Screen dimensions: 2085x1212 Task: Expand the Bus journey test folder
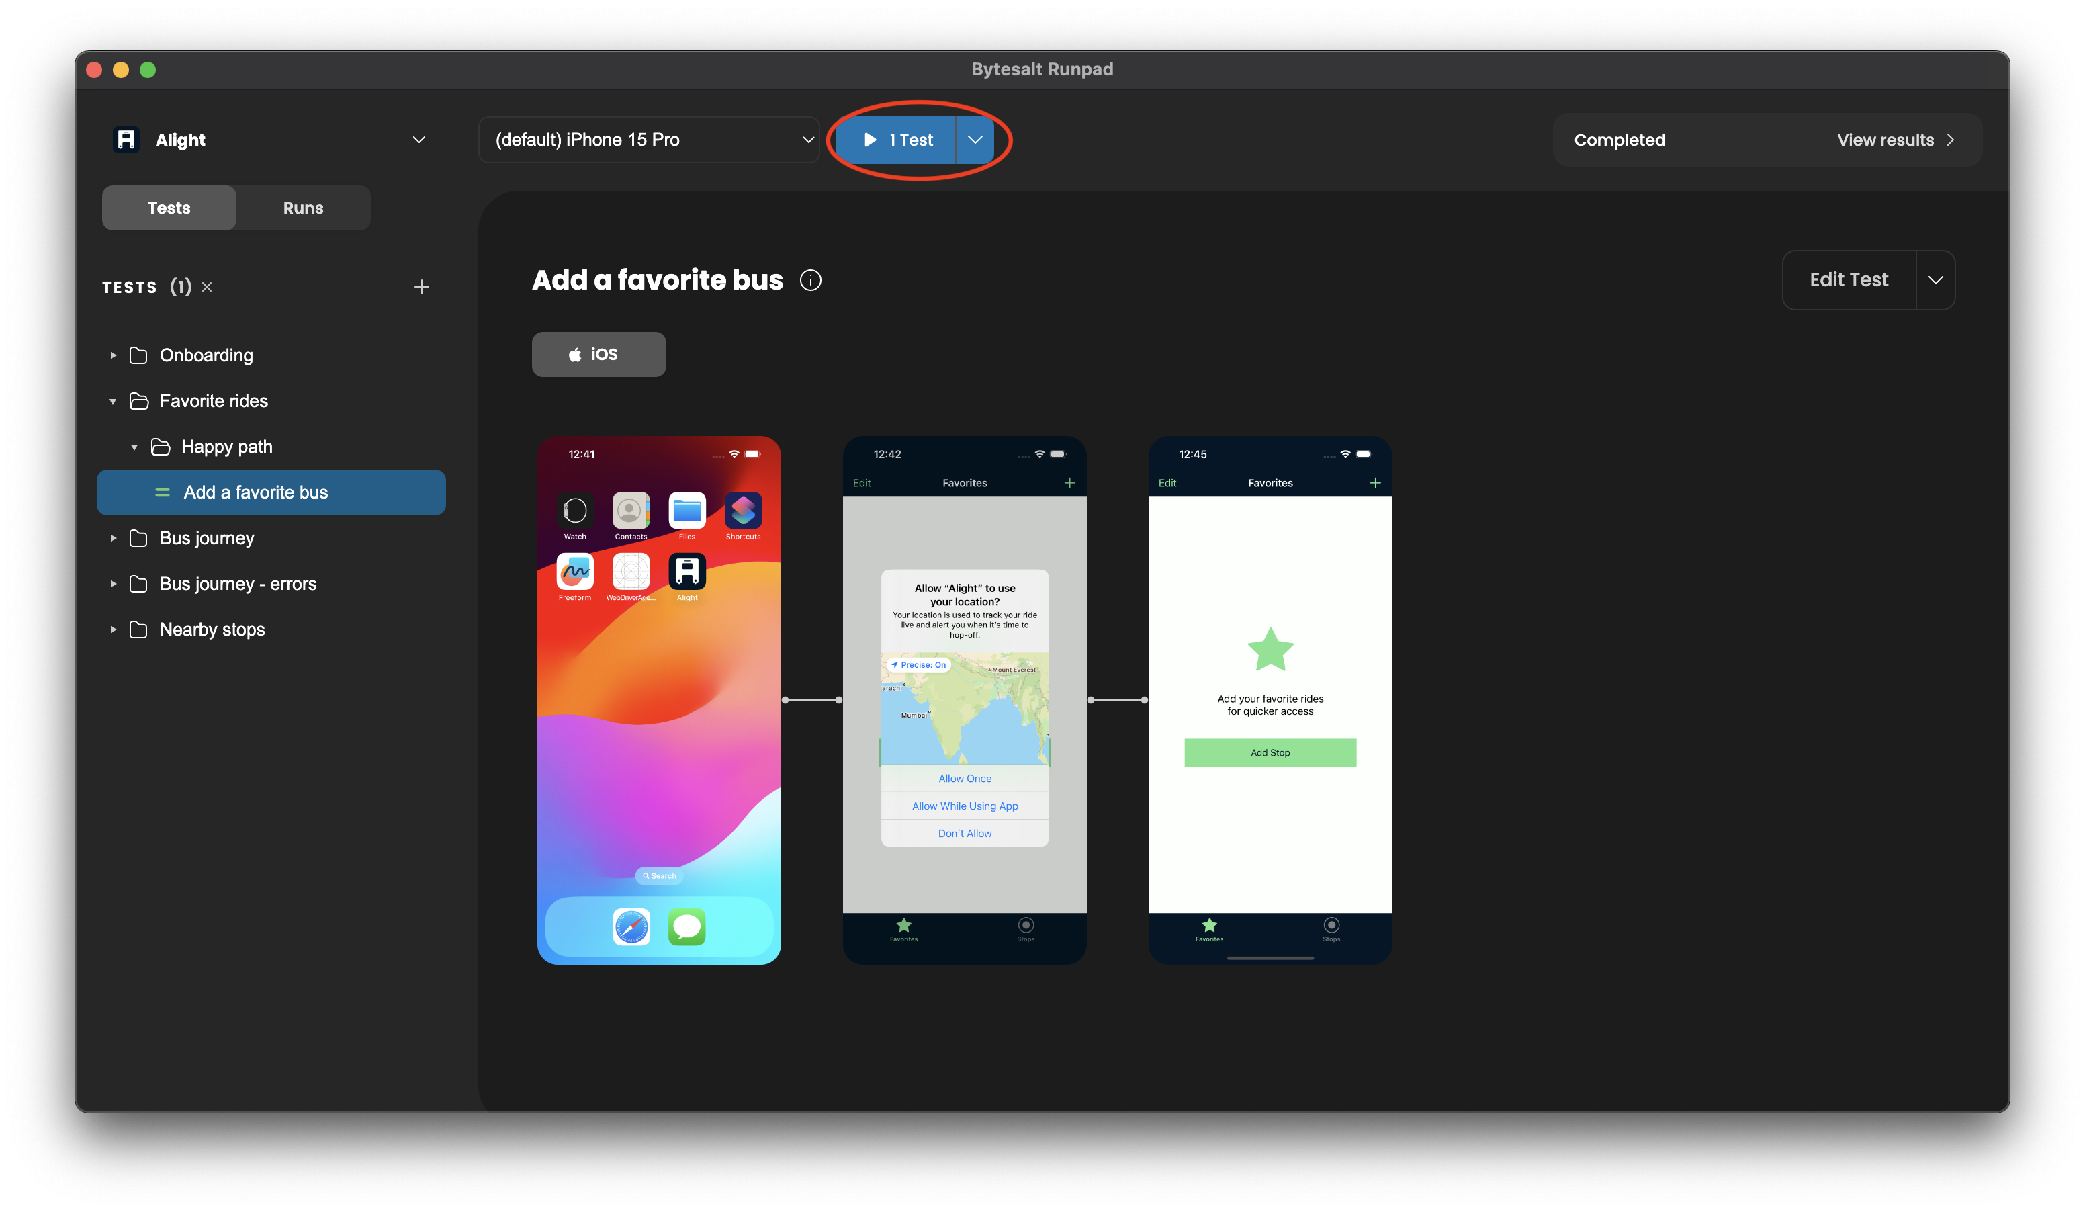(x=114, y=537)
